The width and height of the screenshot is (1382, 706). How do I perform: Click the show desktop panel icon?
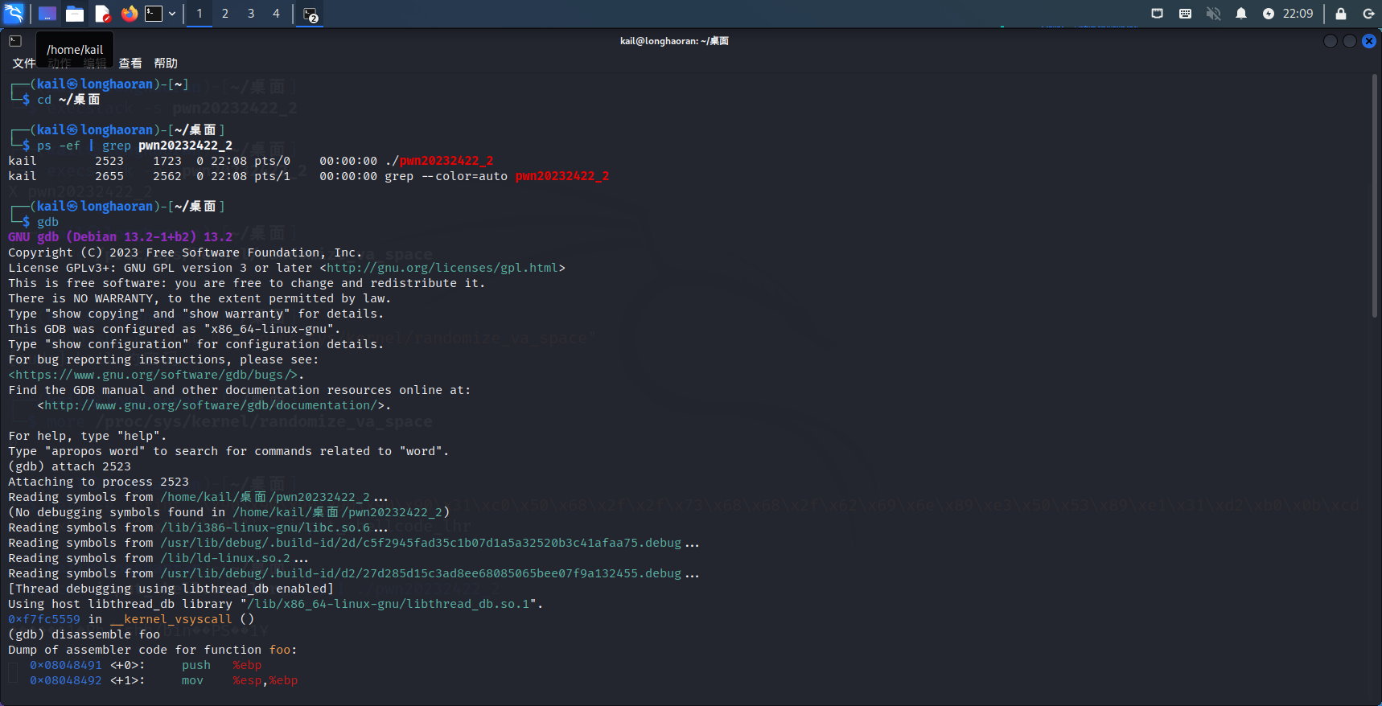click(47, 14)
